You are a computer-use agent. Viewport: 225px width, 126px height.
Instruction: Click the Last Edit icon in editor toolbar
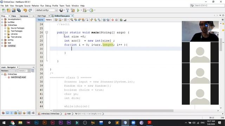[56, 20]
